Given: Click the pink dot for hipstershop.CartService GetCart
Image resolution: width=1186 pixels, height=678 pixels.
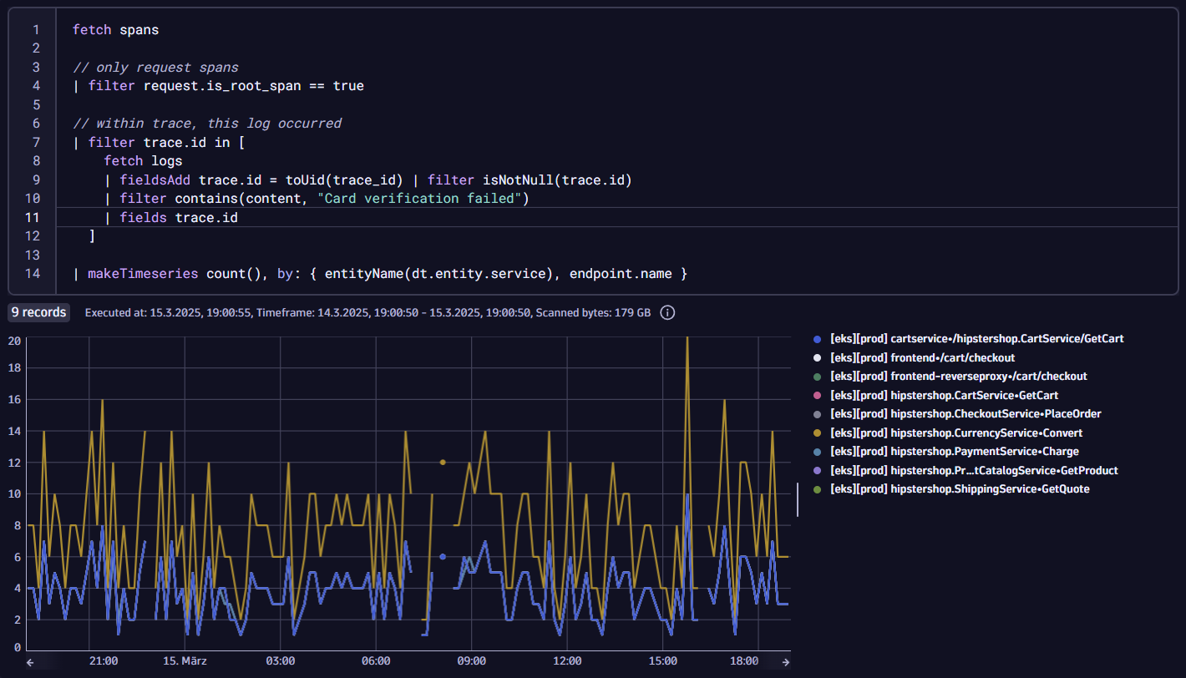Looking at the screenshot, I should click(817, 395).
